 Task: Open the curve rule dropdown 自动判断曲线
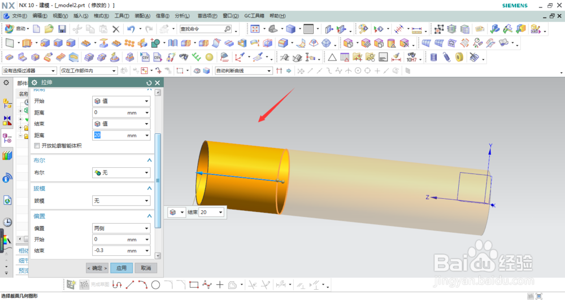click(x=244, y=71)
